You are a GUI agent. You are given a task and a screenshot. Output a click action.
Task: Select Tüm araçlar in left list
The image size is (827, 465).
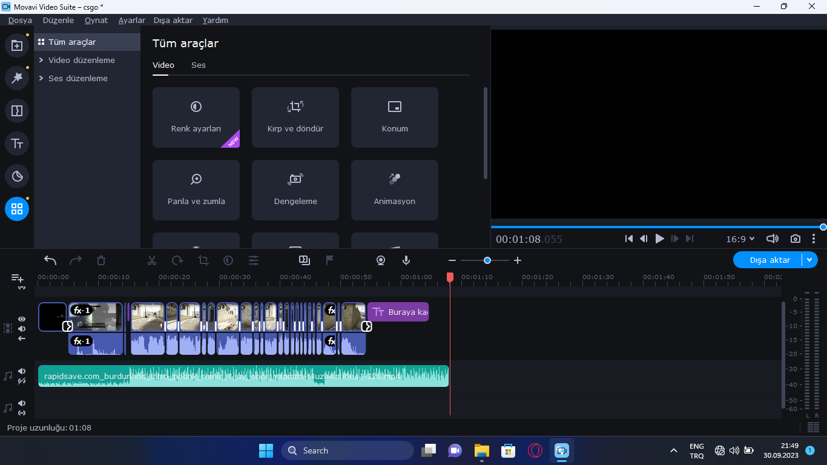(87, 42)
